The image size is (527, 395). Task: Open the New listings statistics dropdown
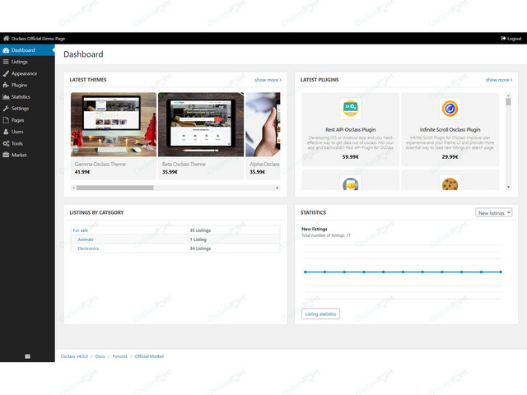493,212
